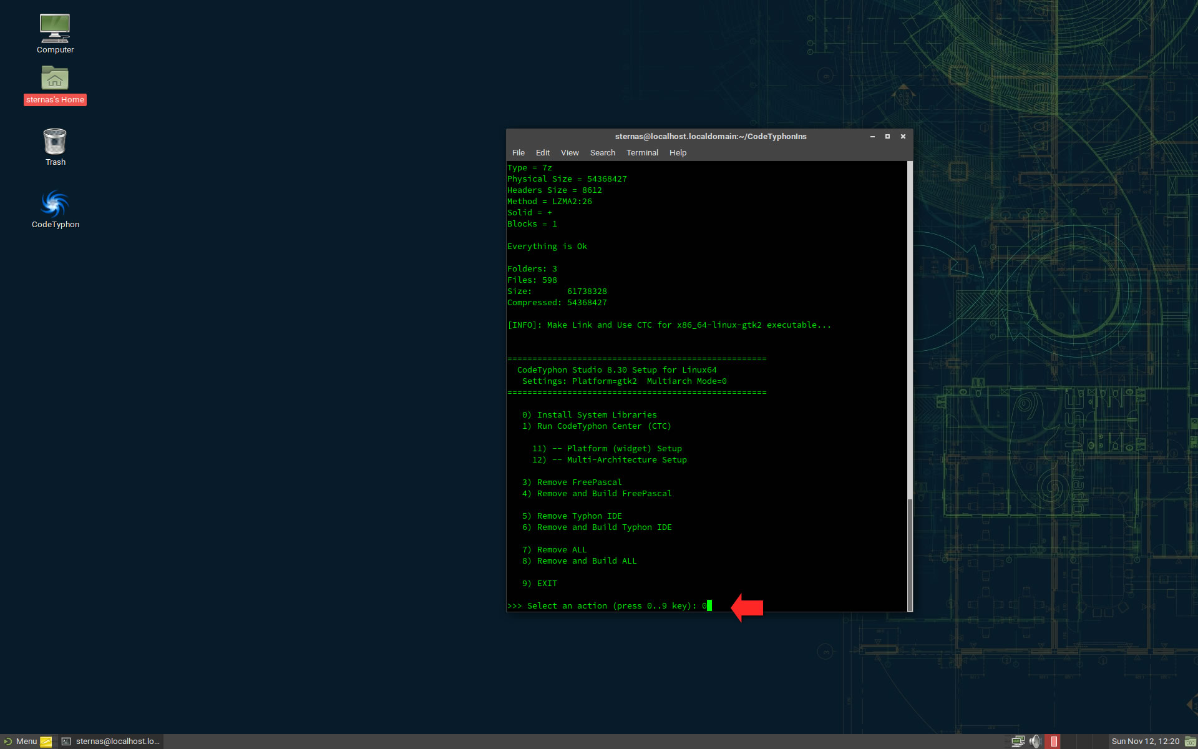Open the terminal File menu
Viewport: 1198px width, 749px height.
(x=519, y=153)
